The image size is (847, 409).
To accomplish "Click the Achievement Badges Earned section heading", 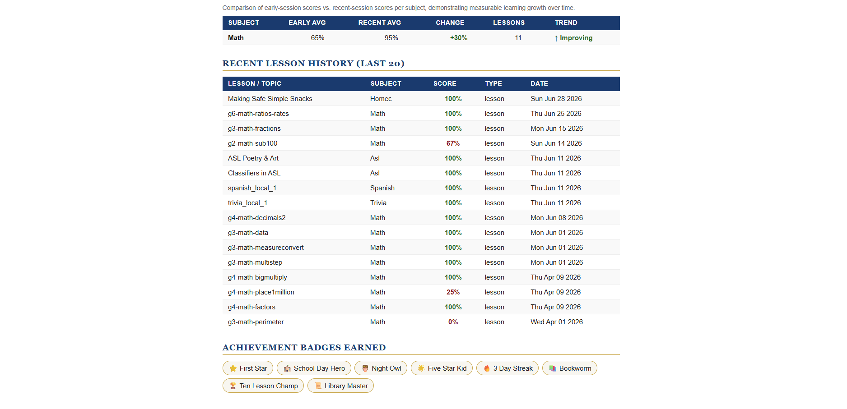I will (x=304, y=348).
